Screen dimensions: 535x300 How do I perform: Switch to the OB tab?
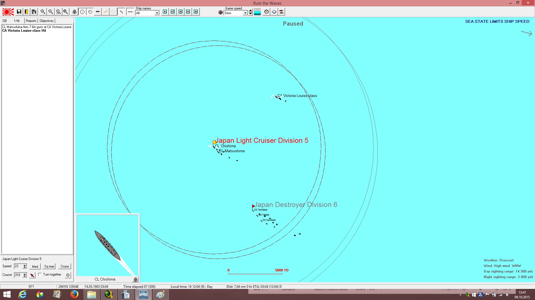pos(4,21)
